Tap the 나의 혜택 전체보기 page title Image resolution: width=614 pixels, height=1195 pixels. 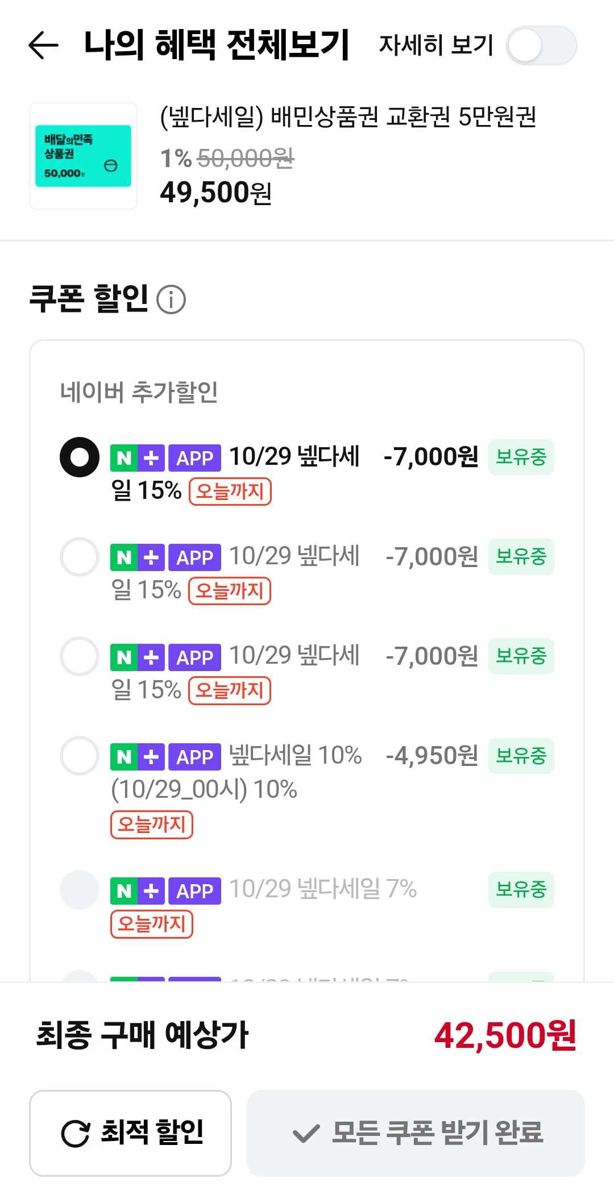coord(216,45)
